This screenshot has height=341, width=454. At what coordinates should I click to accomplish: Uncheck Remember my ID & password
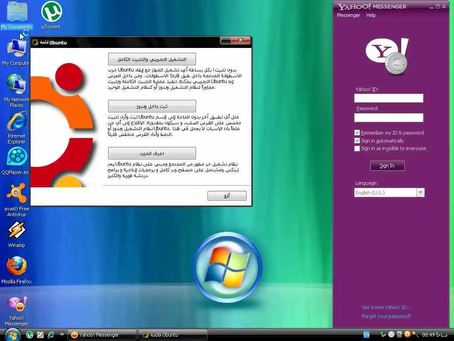[x=357, y=132]
